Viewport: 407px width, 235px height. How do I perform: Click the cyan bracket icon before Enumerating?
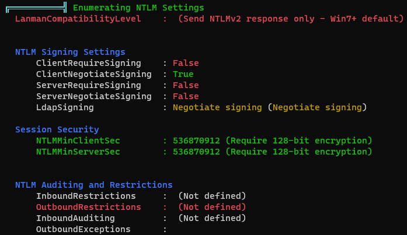click(x=36, y=8)
